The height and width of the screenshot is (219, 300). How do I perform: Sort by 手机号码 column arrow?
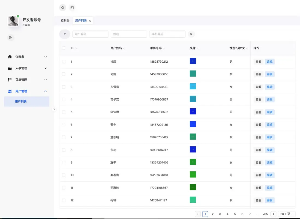[164, 48]
